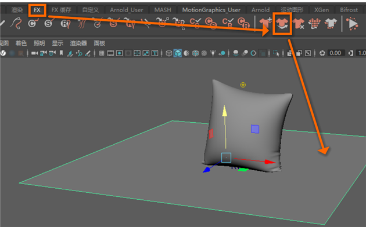Toggle Screen Space Ambient Occlusion icon

point(236,53)
